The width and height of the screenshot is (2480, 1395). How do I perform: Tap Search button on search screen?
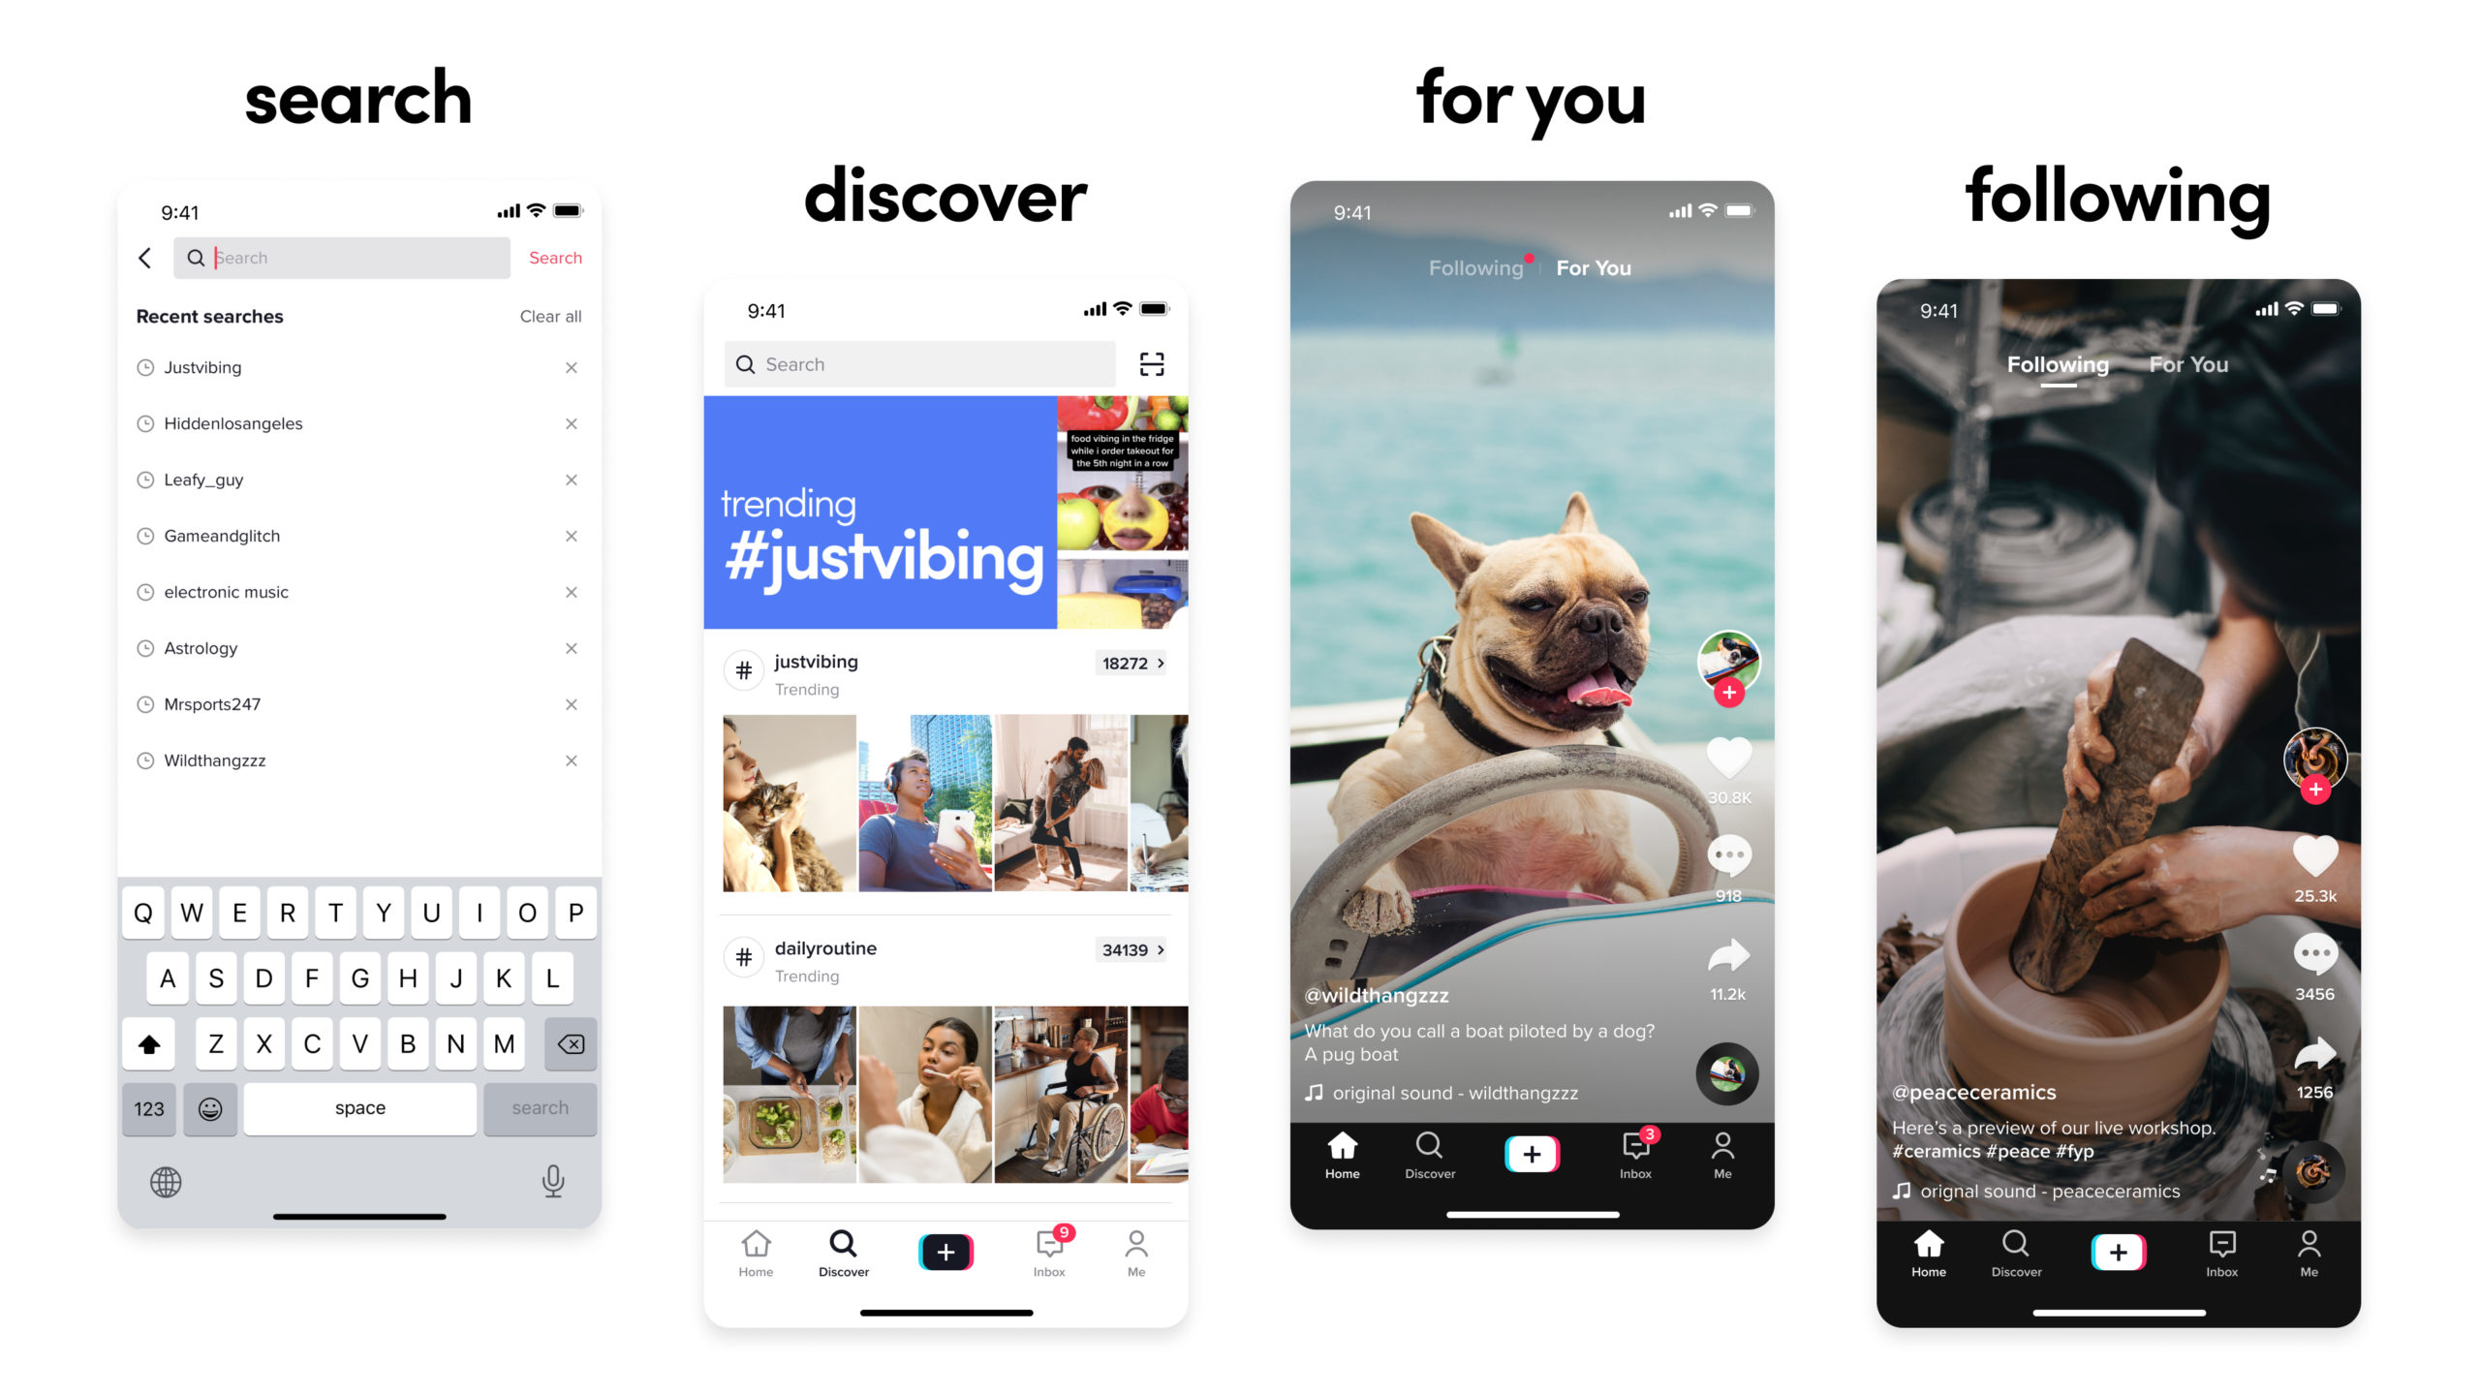pos(555,257)
